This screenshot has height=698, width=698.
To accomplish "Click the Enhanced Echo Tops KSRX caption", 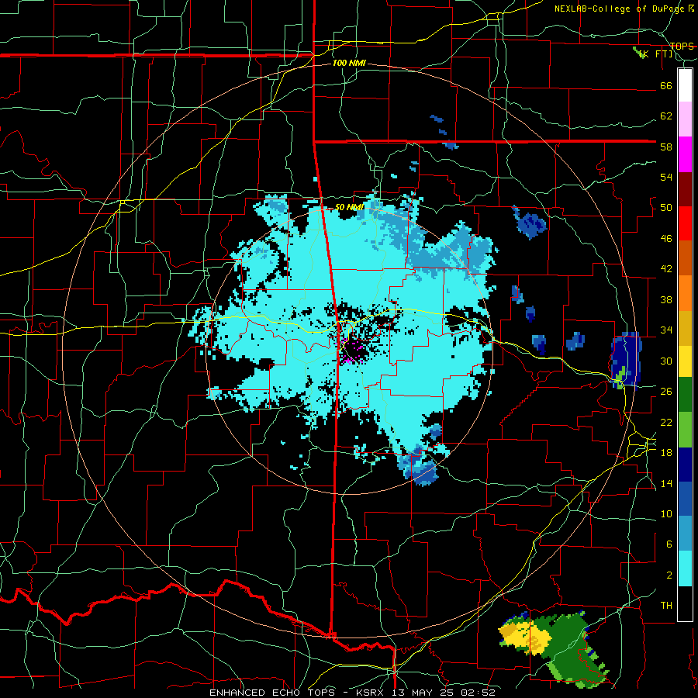I will (x=352, y=693).
